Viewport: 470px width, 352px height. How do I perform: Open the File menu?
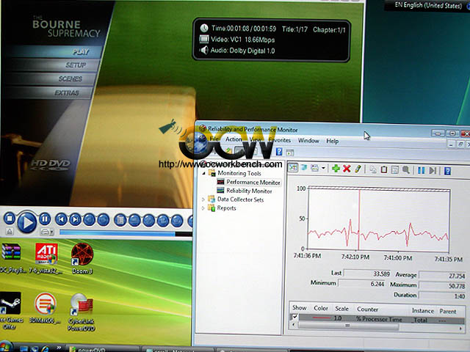(214, 139)
